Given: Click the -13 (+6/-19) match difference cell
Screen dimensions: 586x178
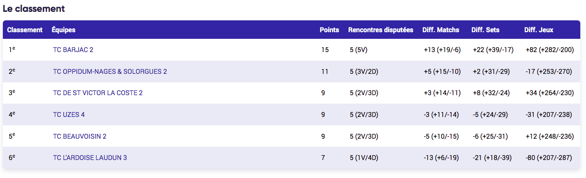Looking at the screenshot, I should pyautogui.click(x=442, y=158).
